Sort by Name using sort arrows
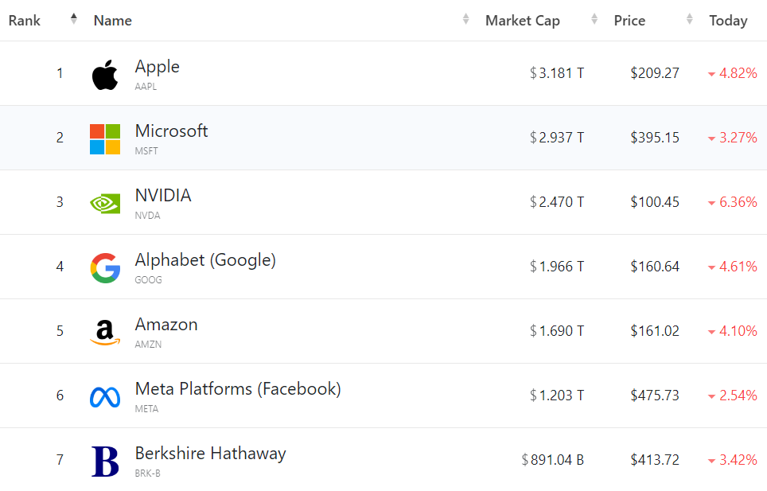Screen dimensions: 767x491 point(466,19)
